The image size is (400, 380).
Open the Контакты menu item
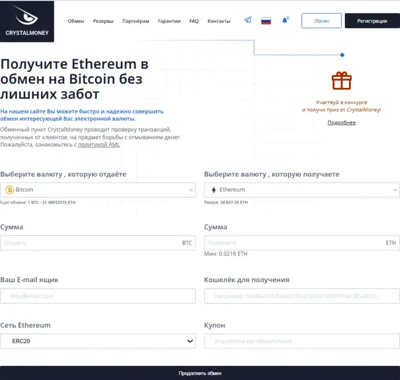[x=219, y=21]
